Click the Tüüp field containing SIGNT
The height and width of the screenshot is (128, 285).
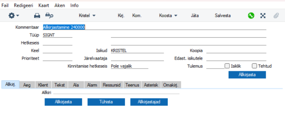click(x=57, y=35)
